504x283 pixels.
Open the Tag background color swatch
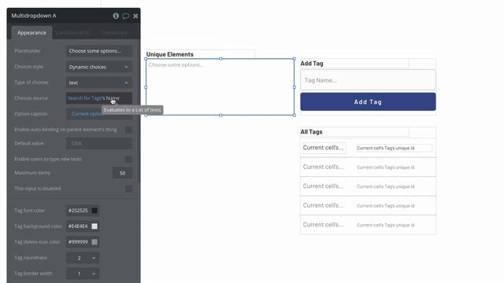pyautogui.click(x=94, y=226)
